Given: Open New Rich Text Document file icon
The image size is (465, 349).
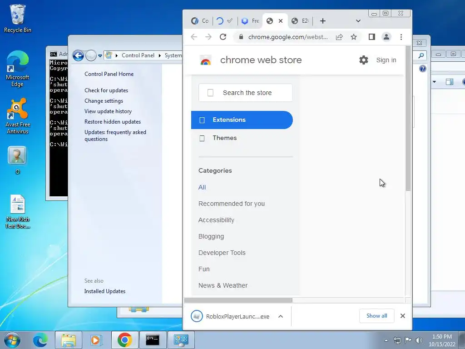Looking at the screenshot, I should [18, 212].
